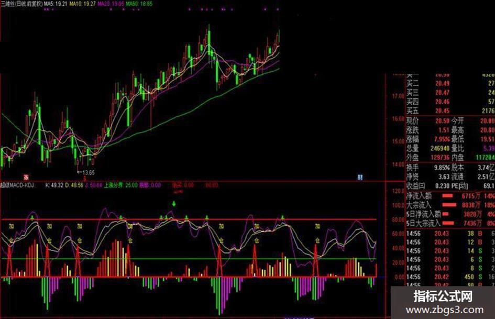
Task: Select the 5日大宗流入 7436万 row
Action: pos(450,223)
